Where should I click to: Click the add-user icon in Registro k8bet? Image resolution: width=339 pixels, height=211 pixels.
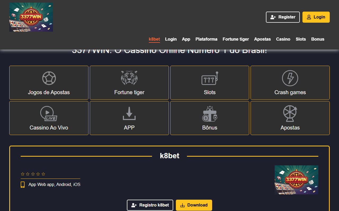[134, 205]
